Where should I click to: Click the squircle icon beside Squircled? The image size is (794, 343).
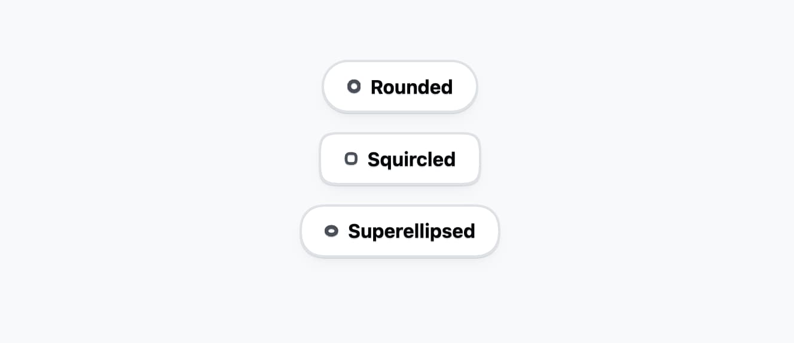tap(351, 159)
